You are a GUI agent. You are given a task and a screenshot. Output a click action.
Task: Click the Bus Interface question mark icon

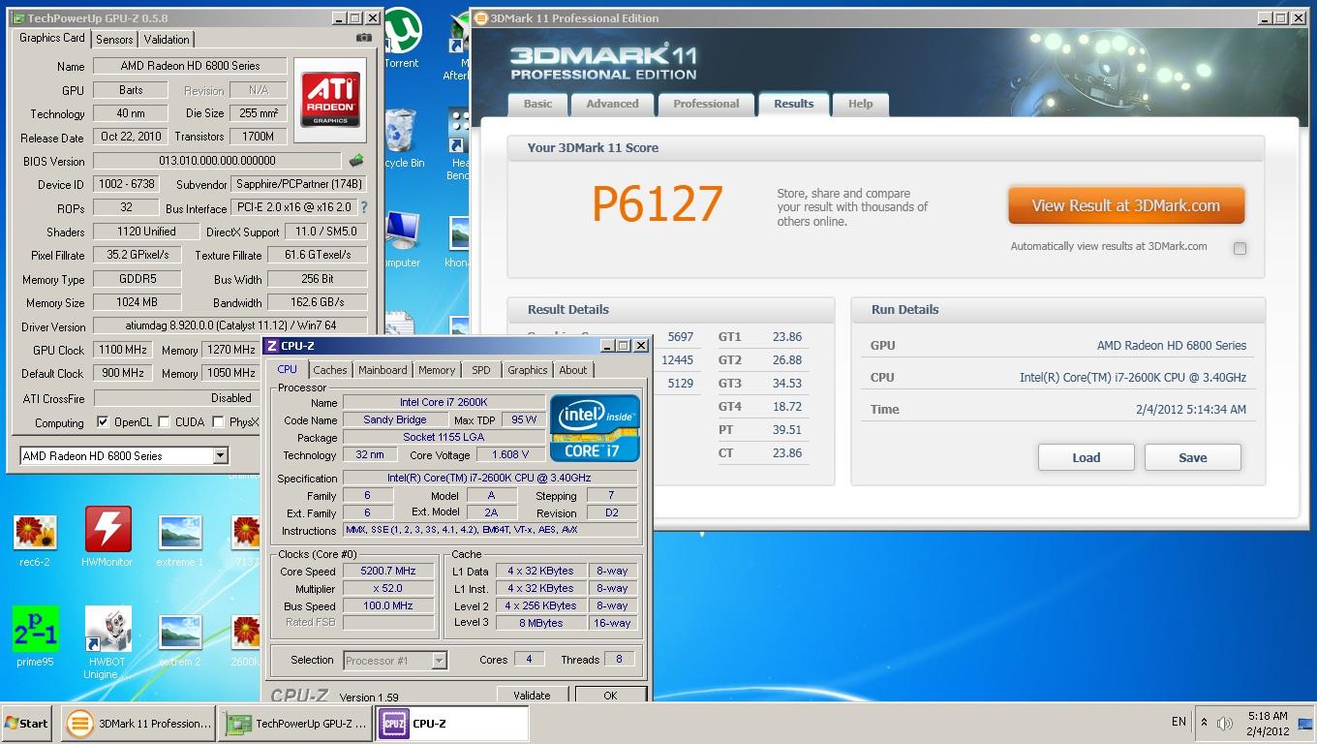[x=364, y=207]
